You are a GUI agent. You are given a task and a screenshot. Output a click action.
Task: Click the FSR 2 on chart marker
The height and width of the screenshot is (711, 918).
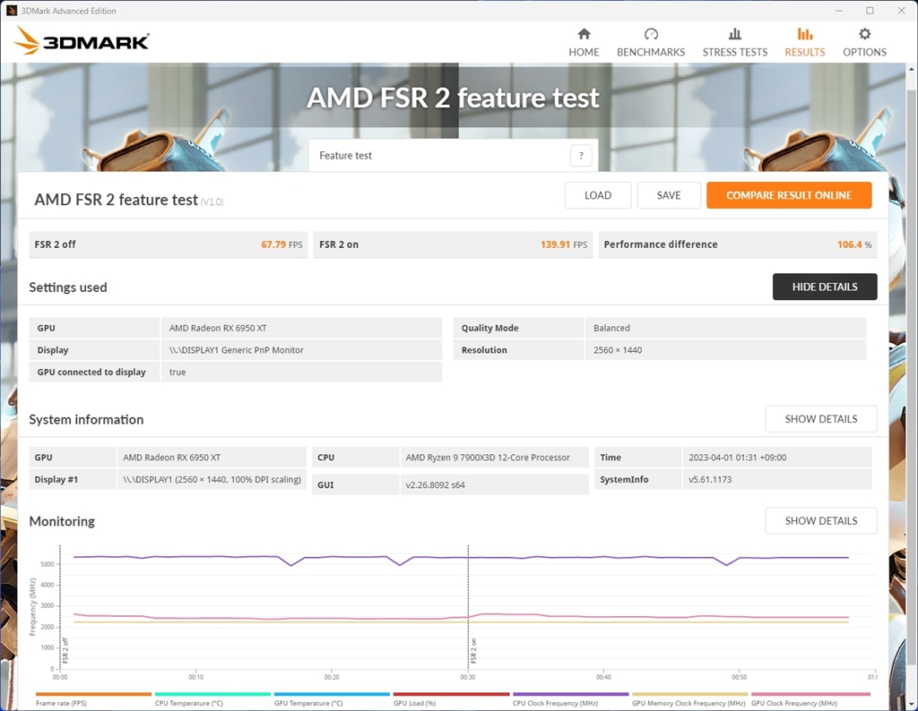click(473, 650)
